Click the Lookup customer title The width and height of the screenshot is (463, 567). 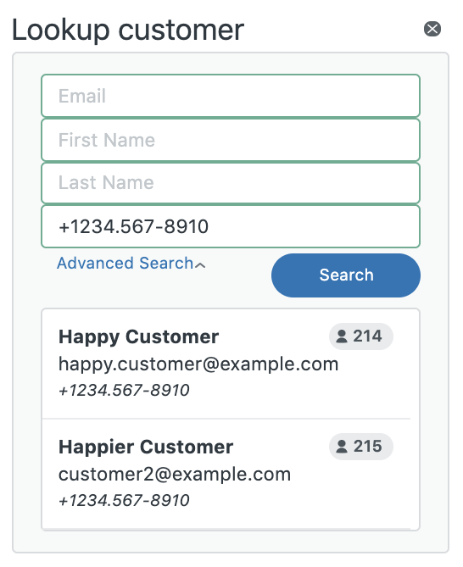(128, 30)
